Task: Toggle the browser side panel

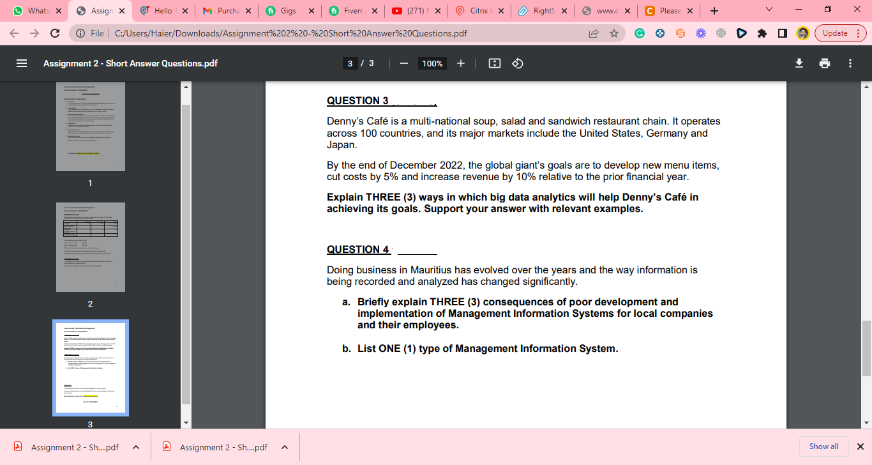Action: [783, 33]
